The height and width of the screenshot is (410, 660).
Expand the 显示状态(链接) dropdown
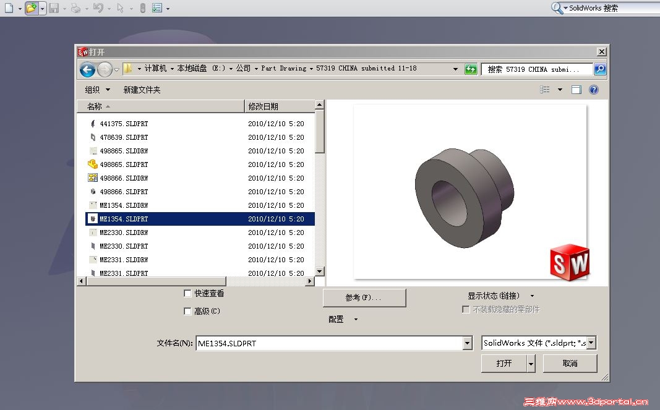tap(532, 296)
